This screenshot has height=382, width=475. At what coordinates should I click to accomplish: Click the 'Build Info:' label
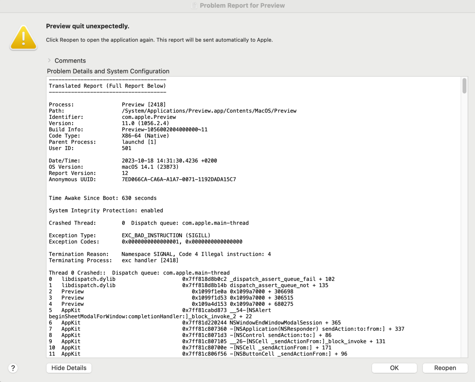point(66,129)
